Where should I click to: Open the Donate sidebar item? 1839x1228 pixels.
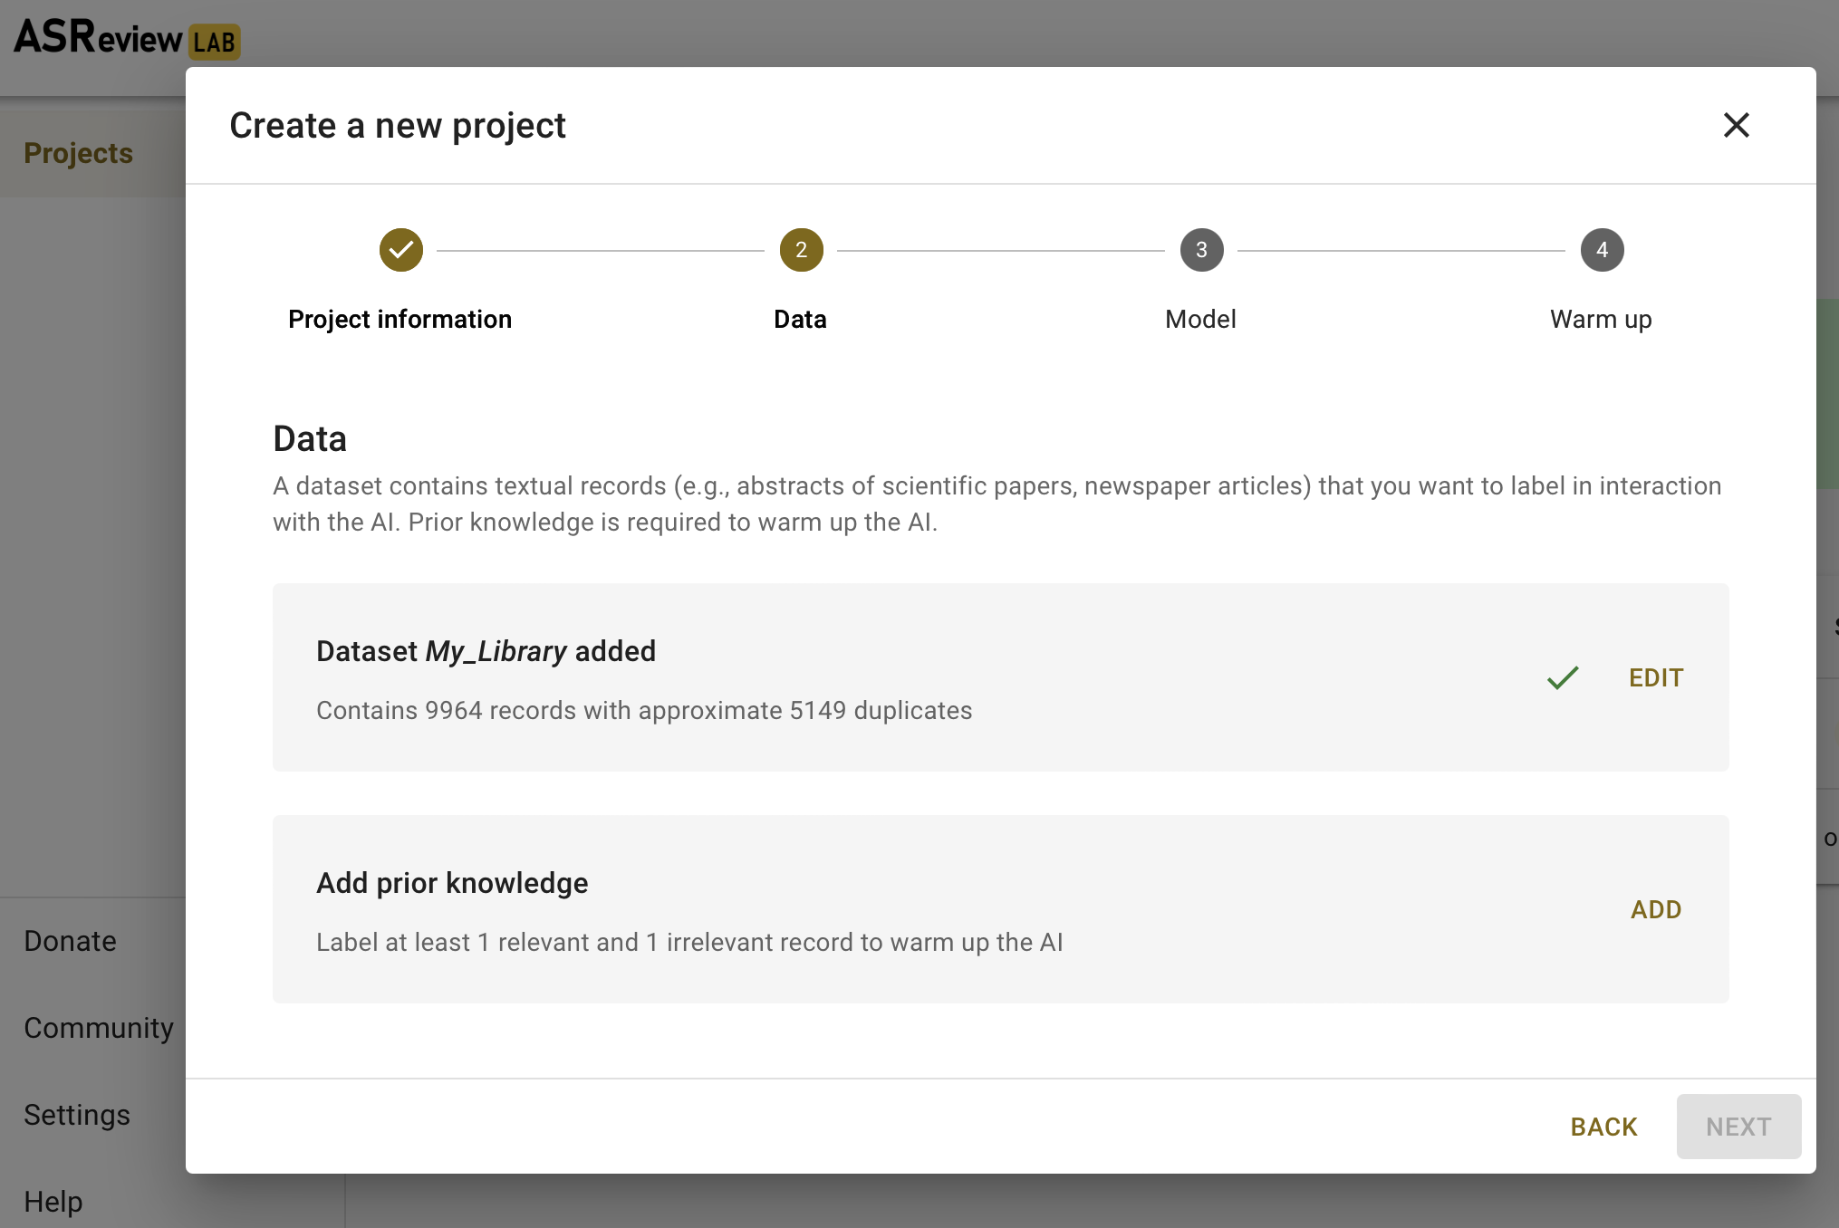click(71, 941)
